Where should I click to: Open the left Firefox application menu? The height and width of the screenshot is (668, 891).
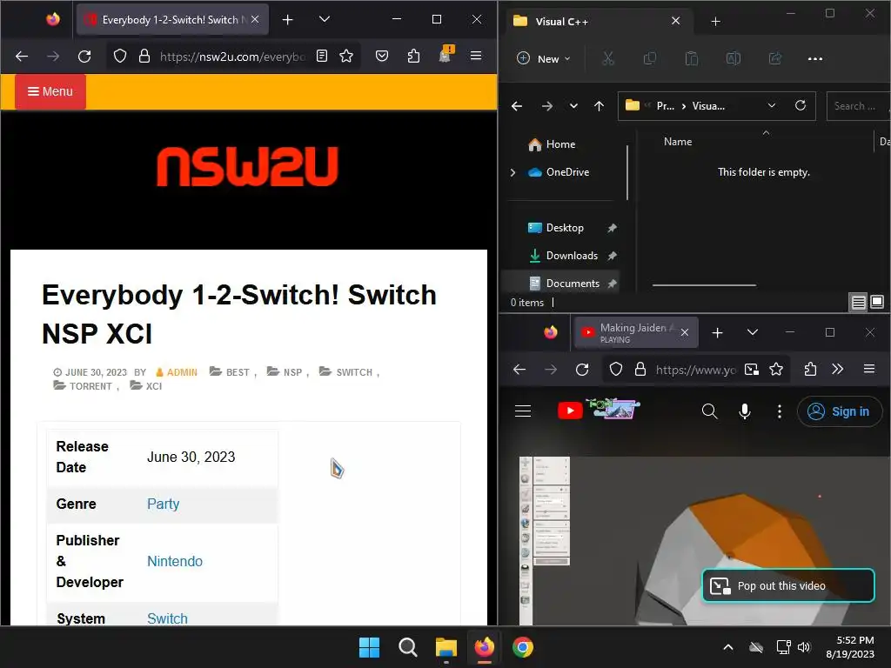click(x=476, y=56)
